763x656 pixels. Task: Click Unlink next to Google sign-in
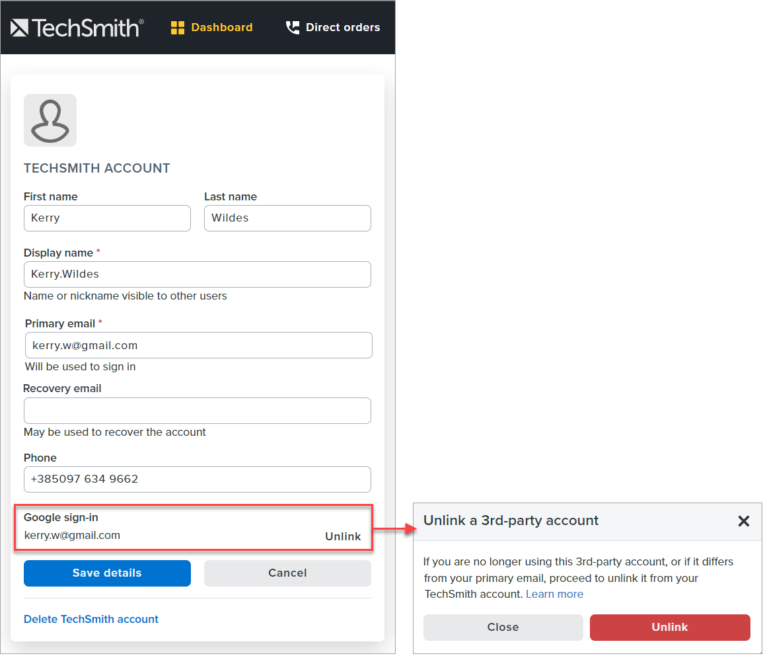[343, 536]
